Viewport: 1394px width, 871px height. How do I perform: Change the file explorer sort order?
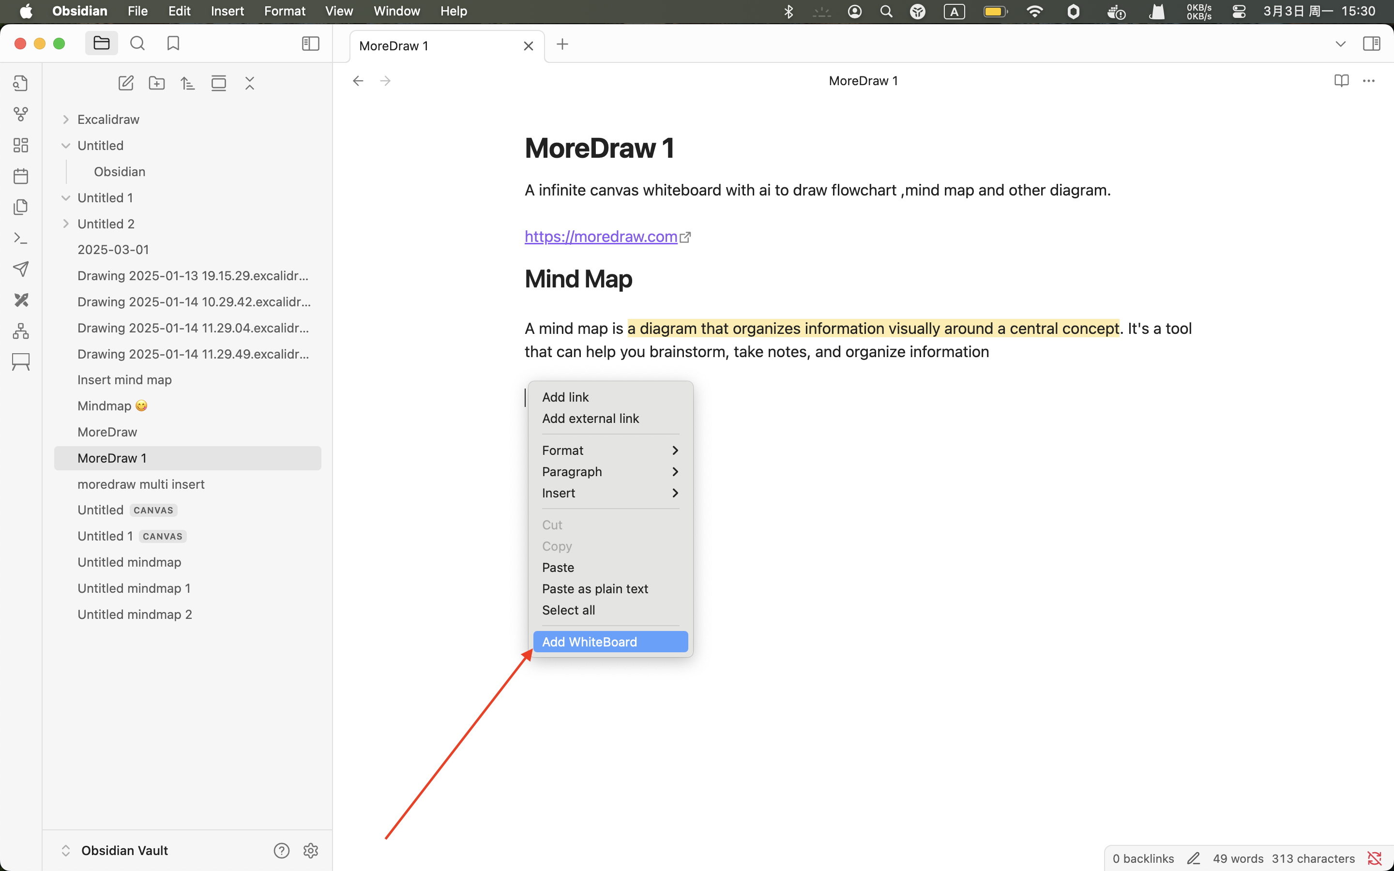pos(188,83)
